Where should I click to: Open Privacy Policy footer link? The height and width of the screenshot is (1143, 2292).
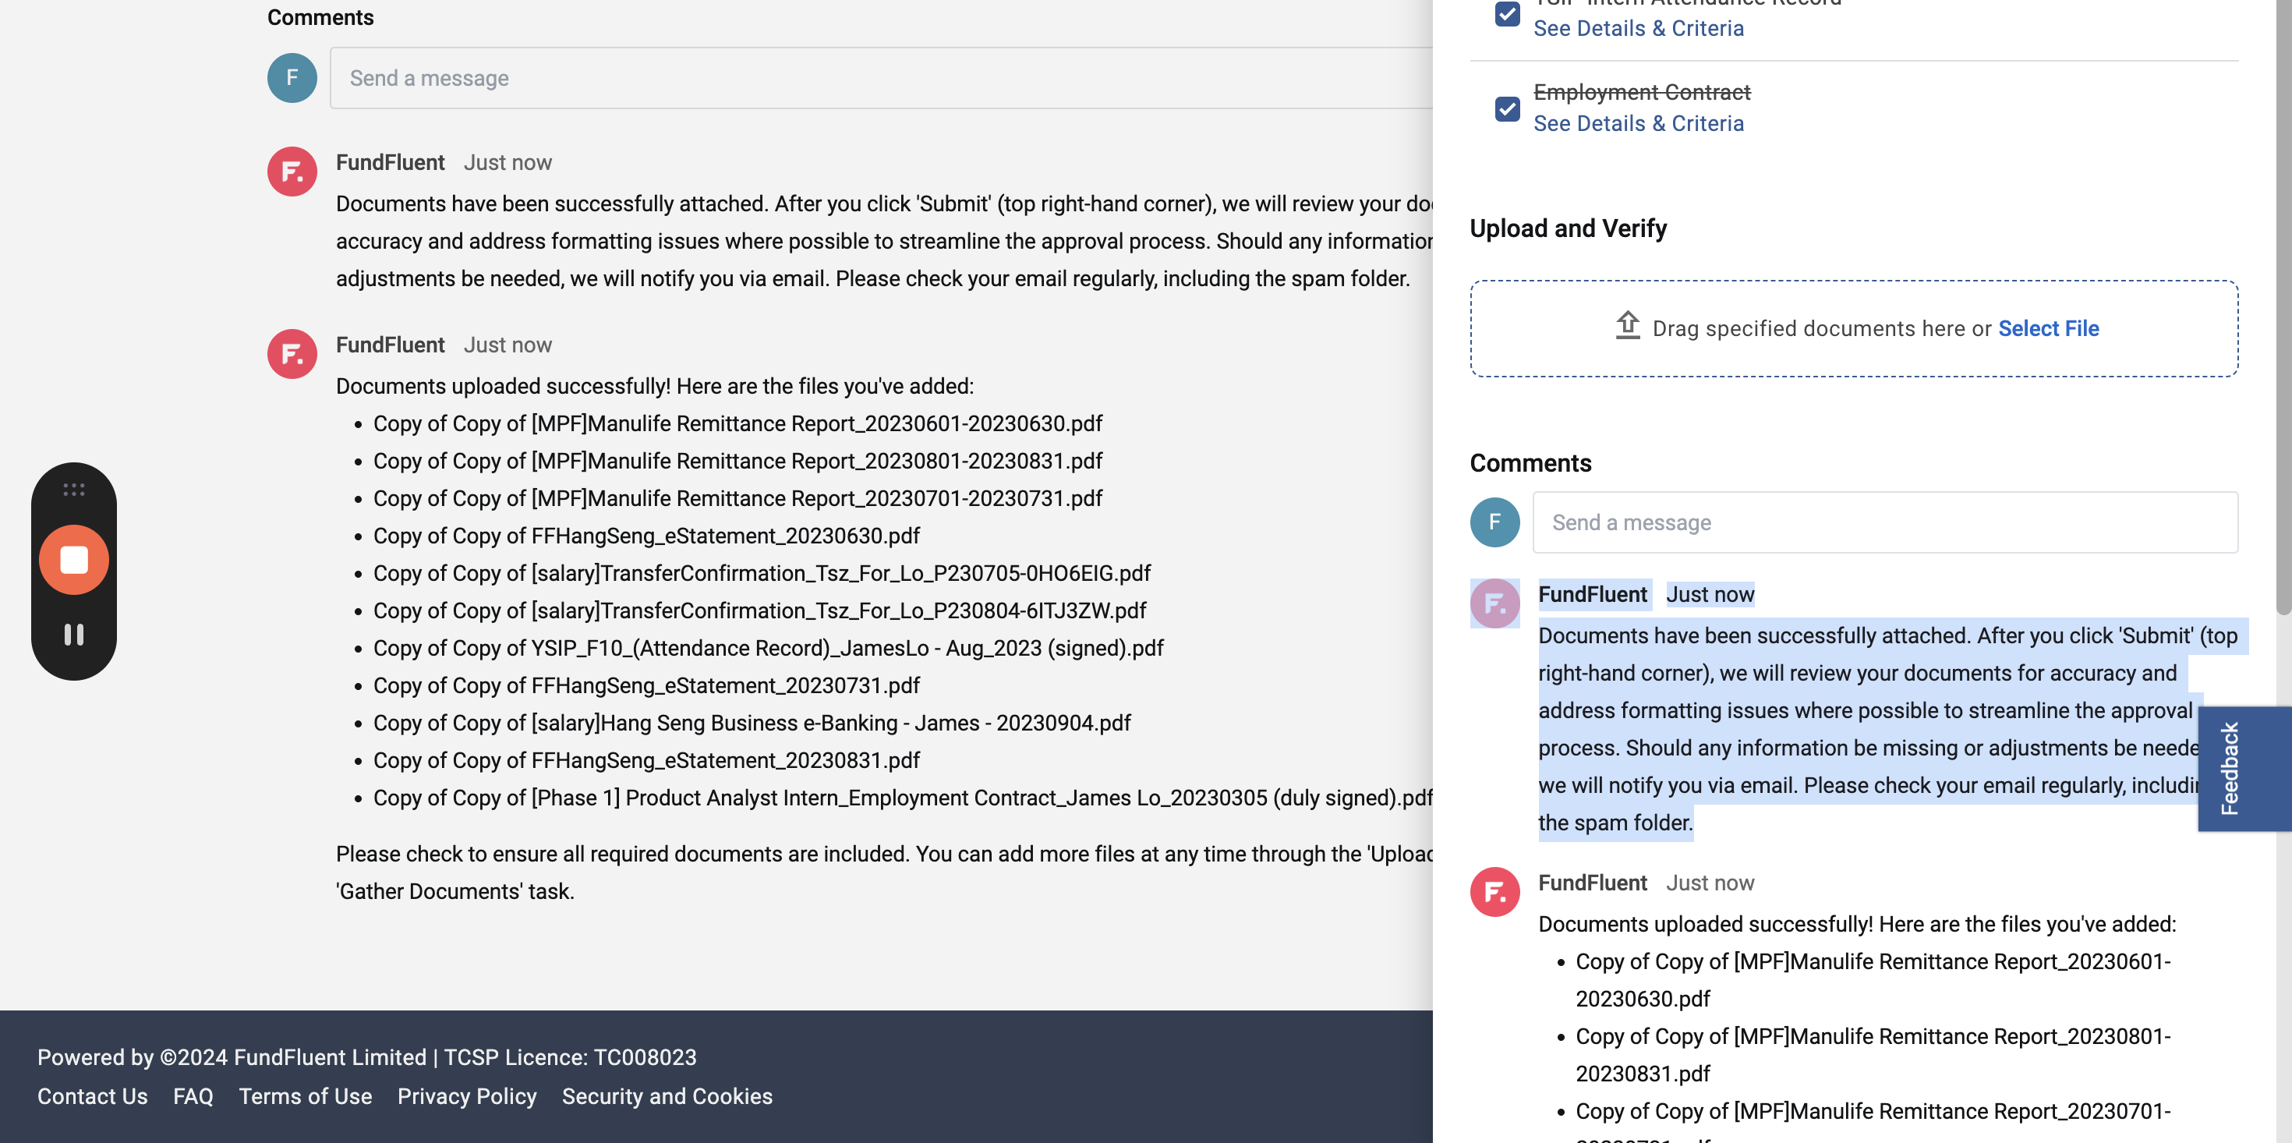[x=467, y=1097]
